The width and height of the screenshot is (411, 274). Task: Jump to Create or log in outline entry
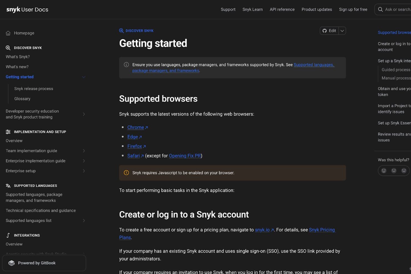point(394,47)
